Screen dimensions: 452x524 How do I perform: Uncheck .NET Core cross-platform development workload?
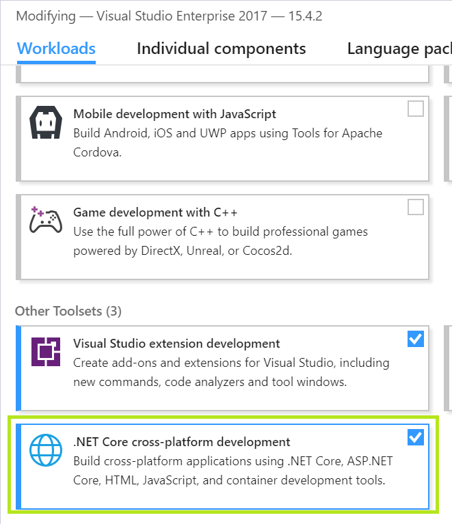pos(416,437)
